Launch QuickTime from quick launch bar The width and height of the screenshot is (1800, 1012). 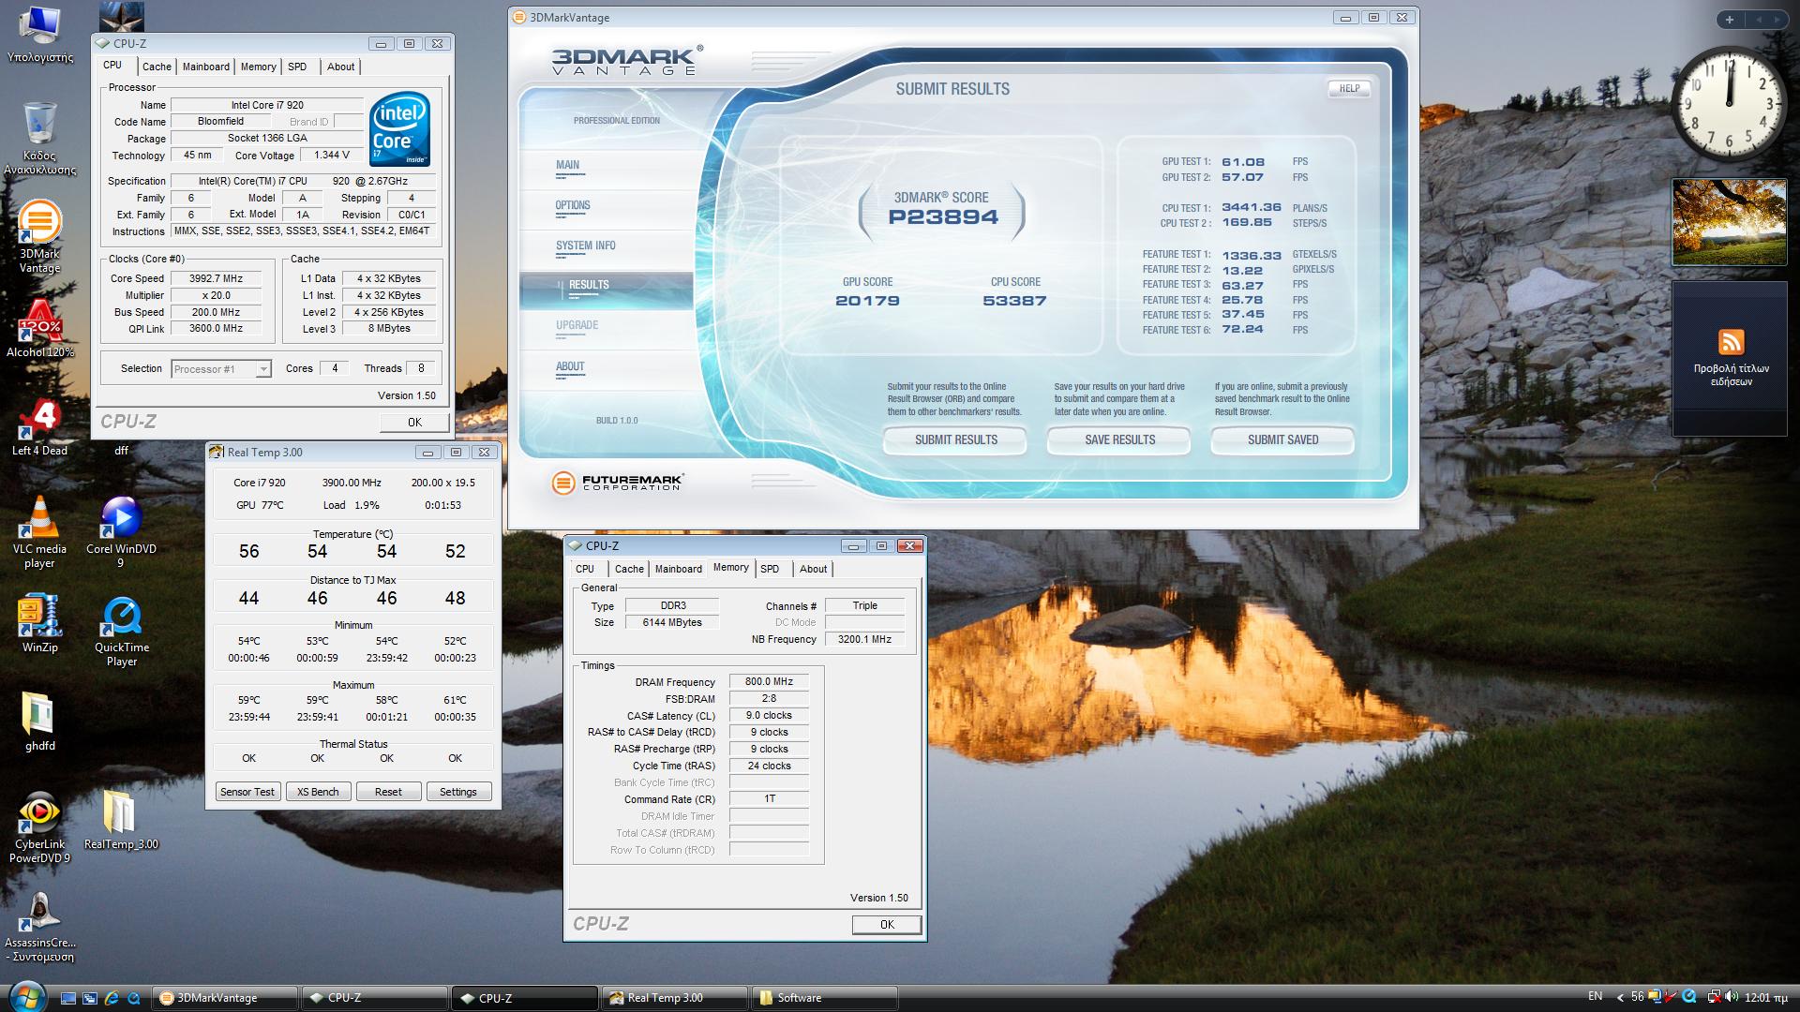pyautogui.click(x=133, y=998)
